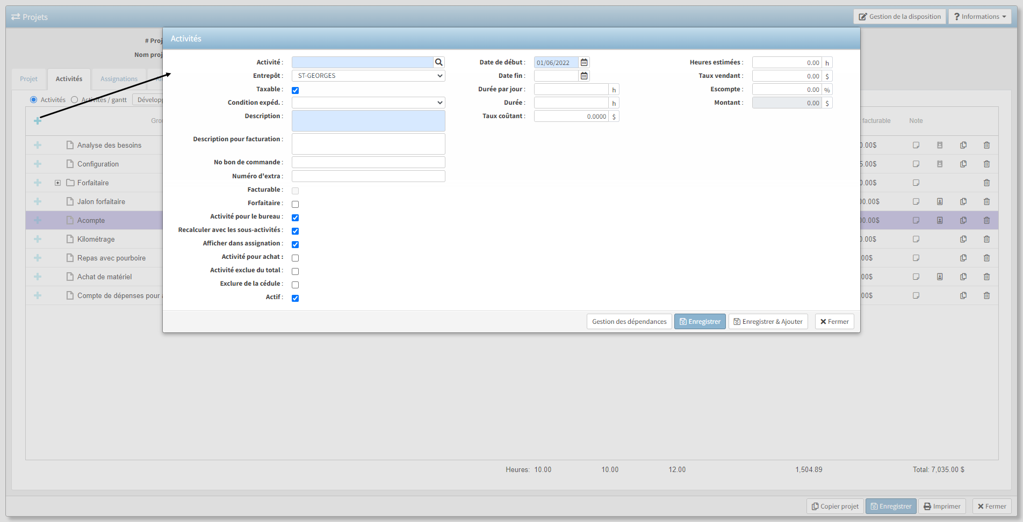Click inside the Description pour facturation field
This screenshot has width=1023, height=522.
point(368,144)
